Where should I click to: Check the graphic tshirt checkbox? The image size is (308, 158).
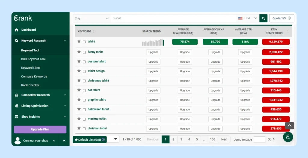pos(84,100)
